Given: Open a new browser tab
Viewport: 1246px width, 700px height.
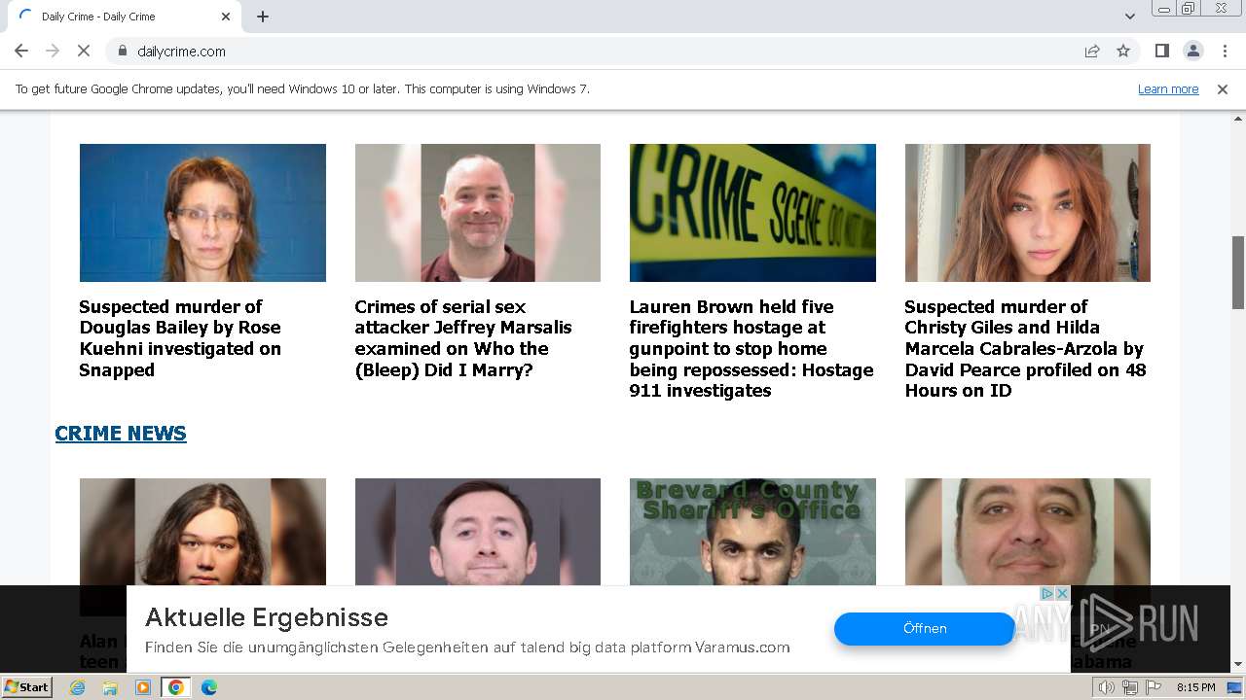Looking at the screenshot, I should [x=263, y=17].
